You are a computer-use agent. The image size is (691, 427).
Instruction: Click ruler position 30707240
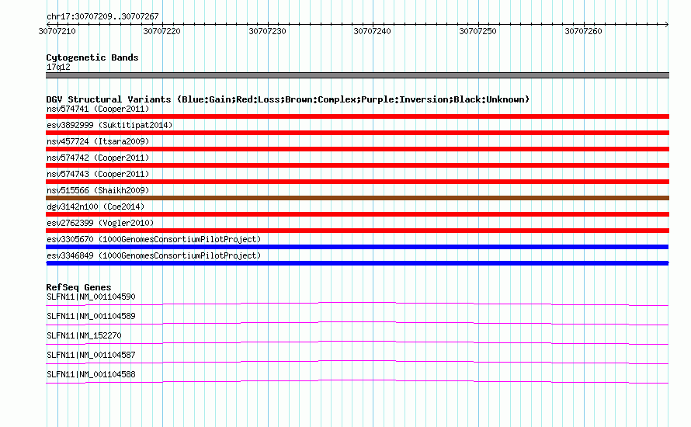click(373, 31)
